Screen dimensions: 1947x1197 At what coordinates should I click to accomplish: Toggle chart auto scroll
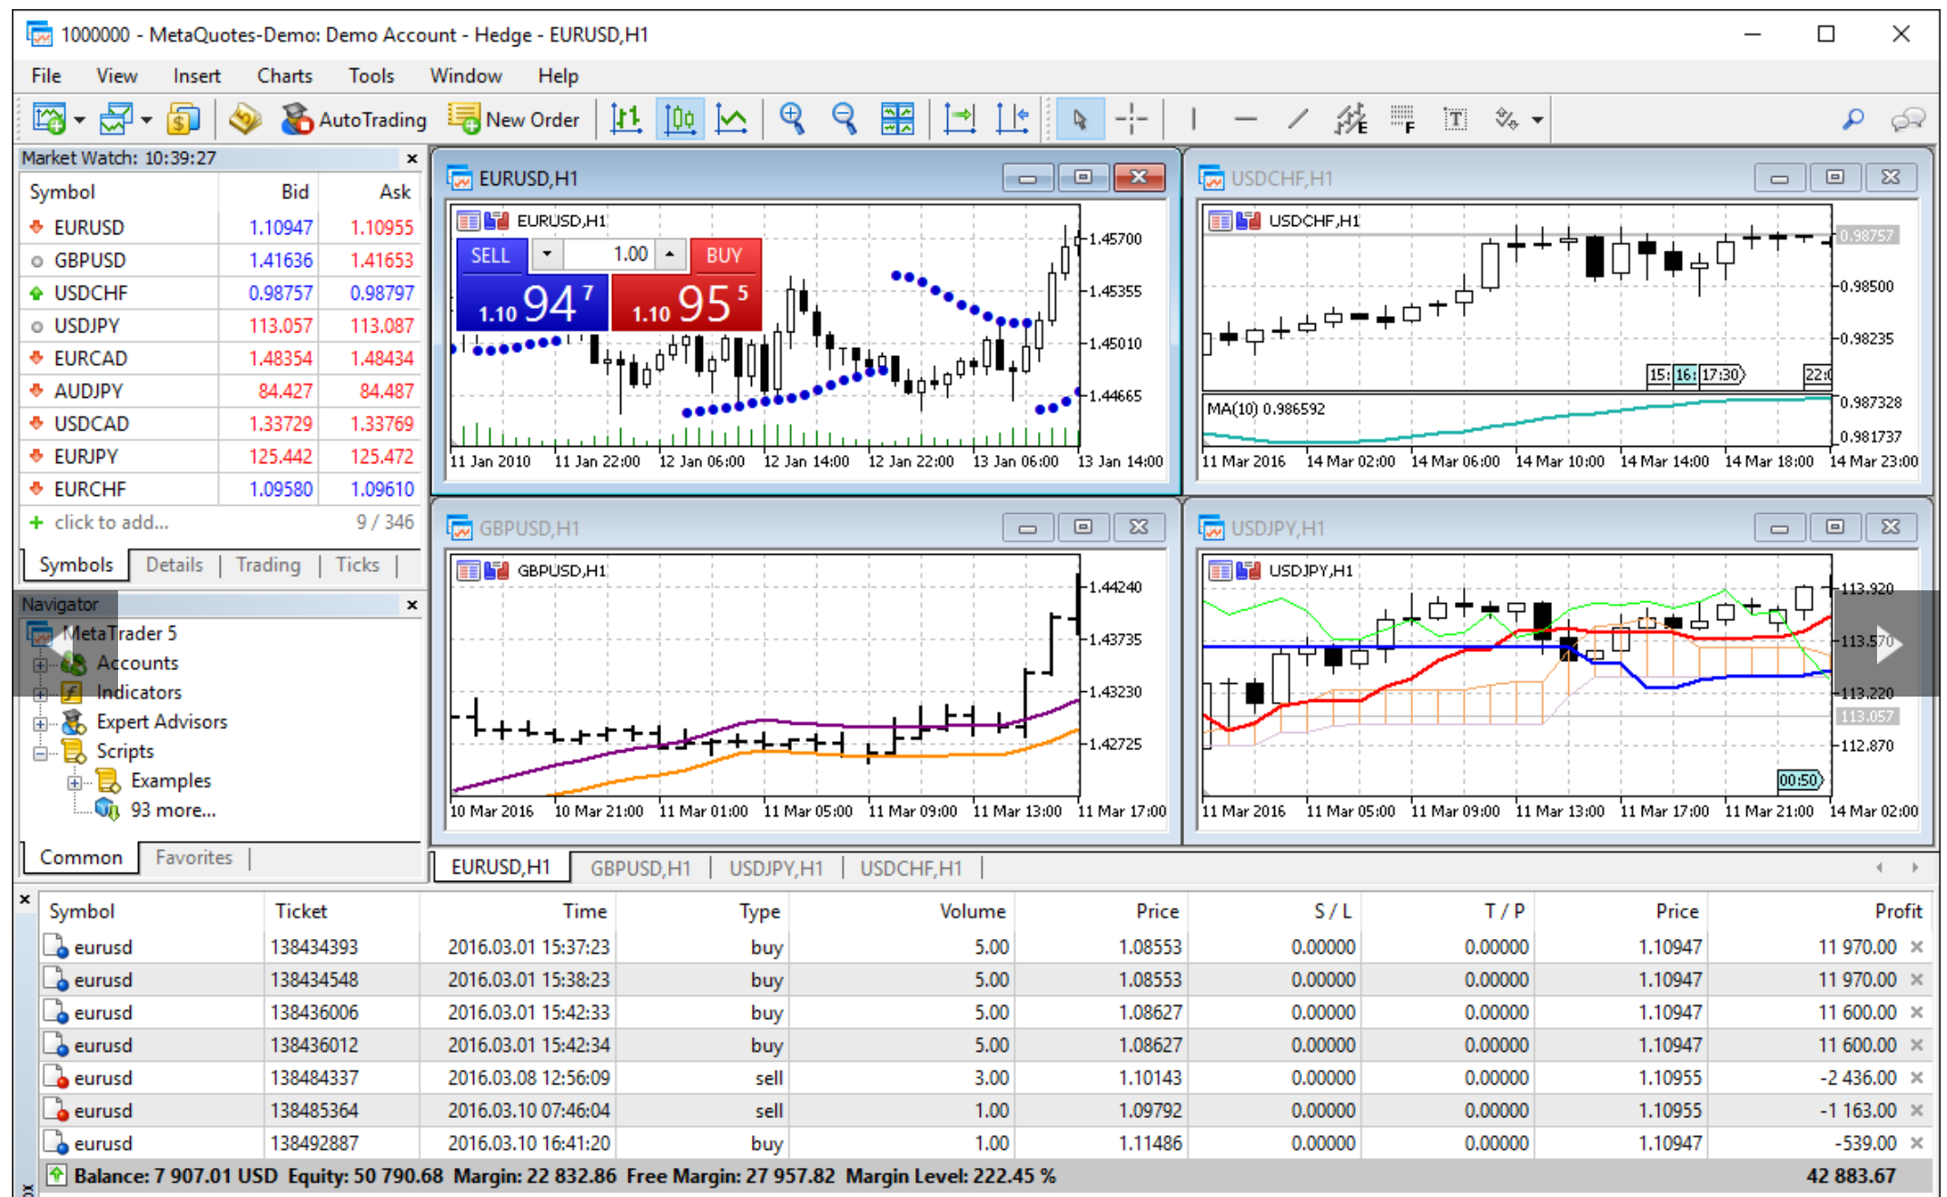(960, 119)
